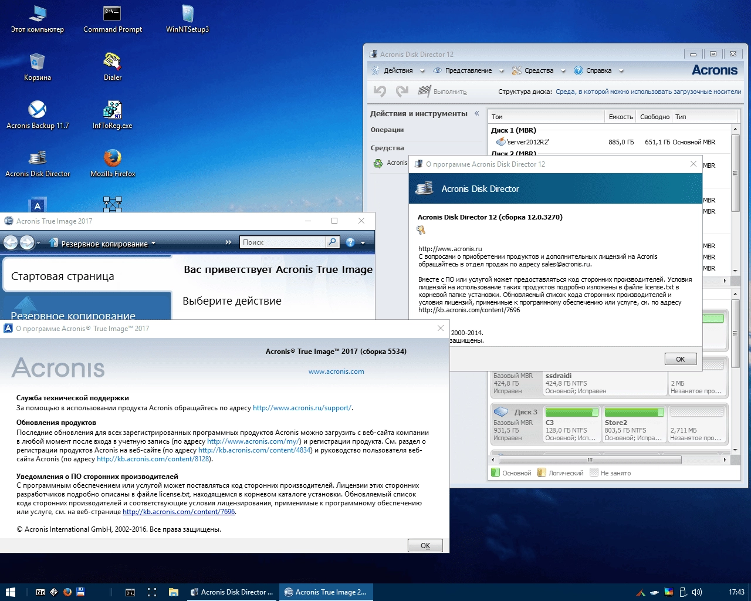Open the Mozilla Firefox desktop icon

[113, 163]
